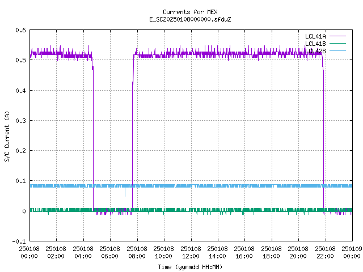This screenshot has height=272, width=363.
Task: Click the 06:00 x-axis time label
Action: [x=109, y=256]
